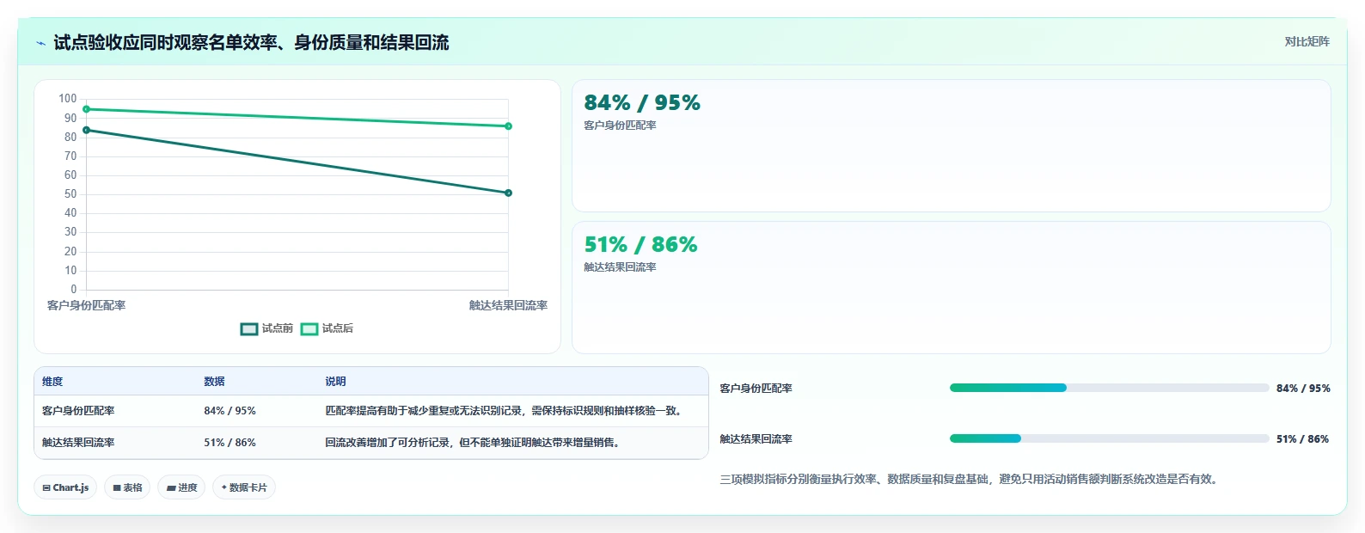Screen dimensions: 1365x533
Task: Click the 试点前 data point at 51
Action: [x=508, y=193]
